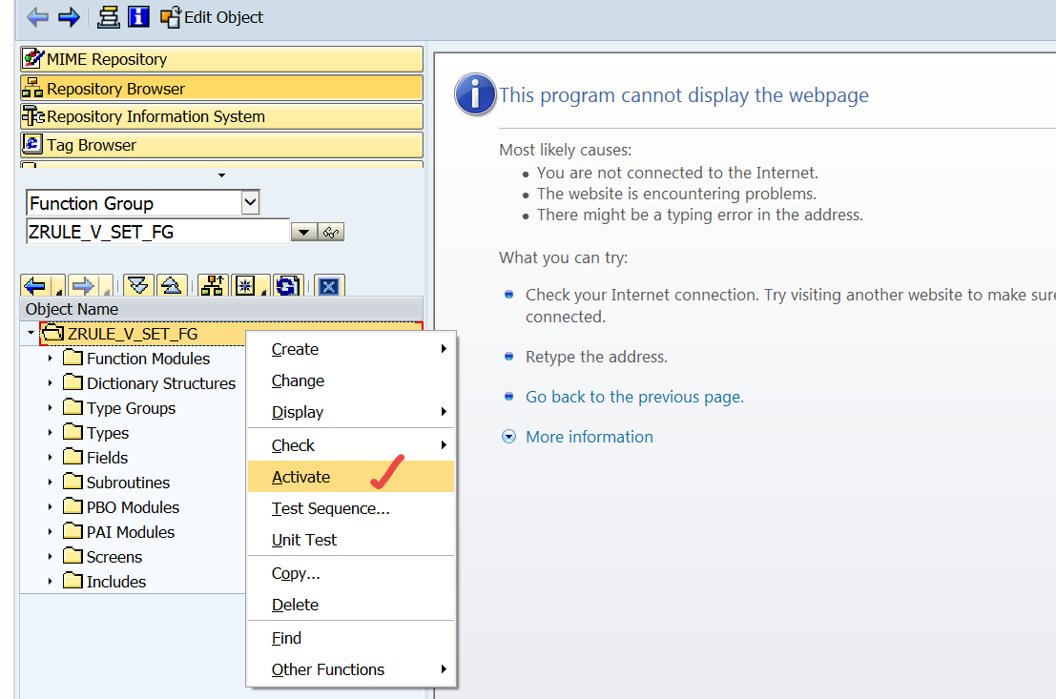
Task: Select Screens tree item
Action: (114, 557)
